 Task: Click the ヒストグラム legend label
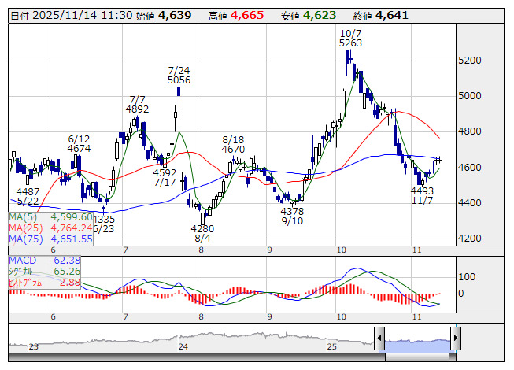click(x=27, y=281)
